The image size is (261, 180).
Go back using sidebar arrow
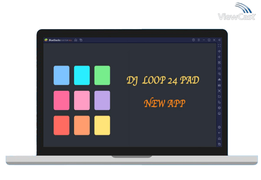pos(219,133)
